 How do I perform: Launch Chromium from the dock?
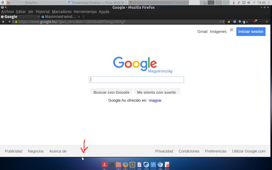pos(160,165)
